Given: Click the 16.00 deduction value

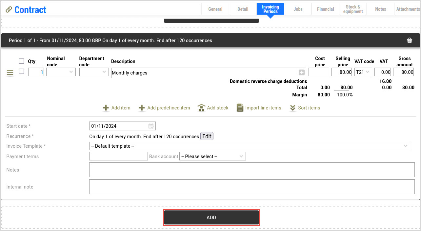Looking at the screenshot, I should click(x=385, y=81).
